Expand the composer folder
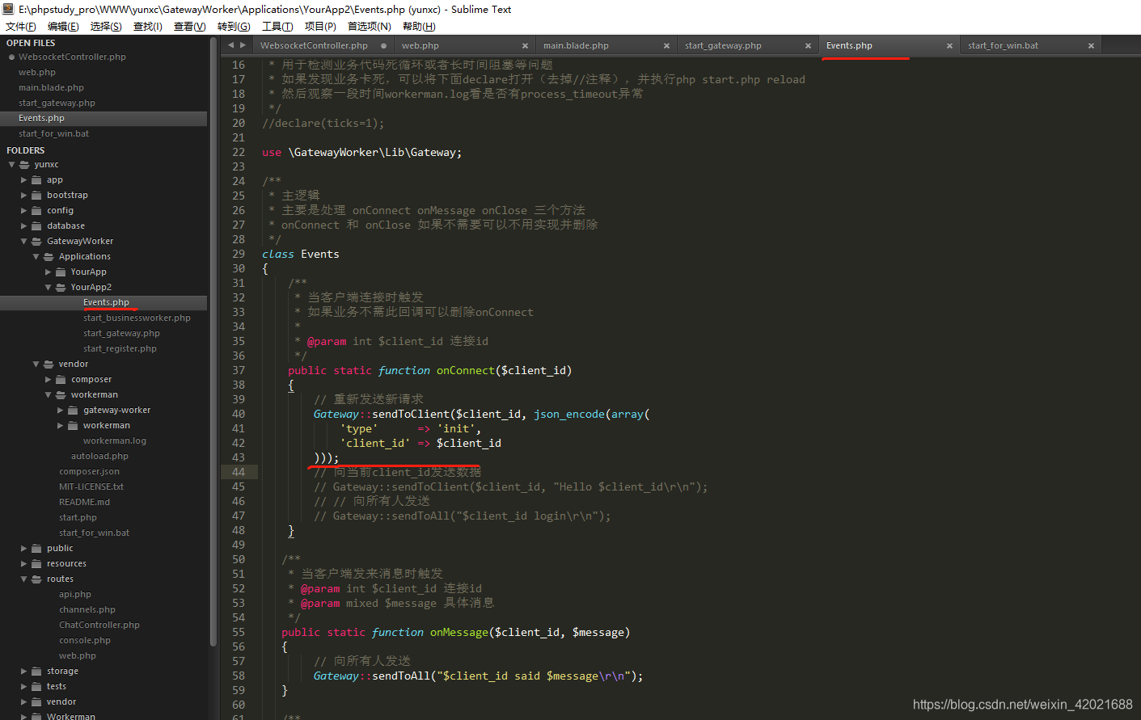Viewport: 1141px width, 720px height. (x=48, y=379)
